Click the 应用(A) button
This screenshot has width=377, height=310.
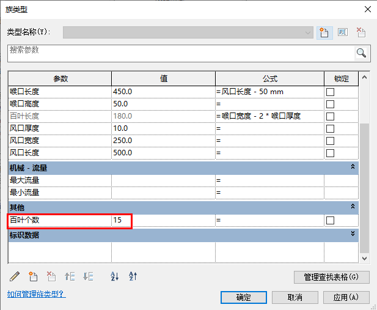(x=346, y=298)
